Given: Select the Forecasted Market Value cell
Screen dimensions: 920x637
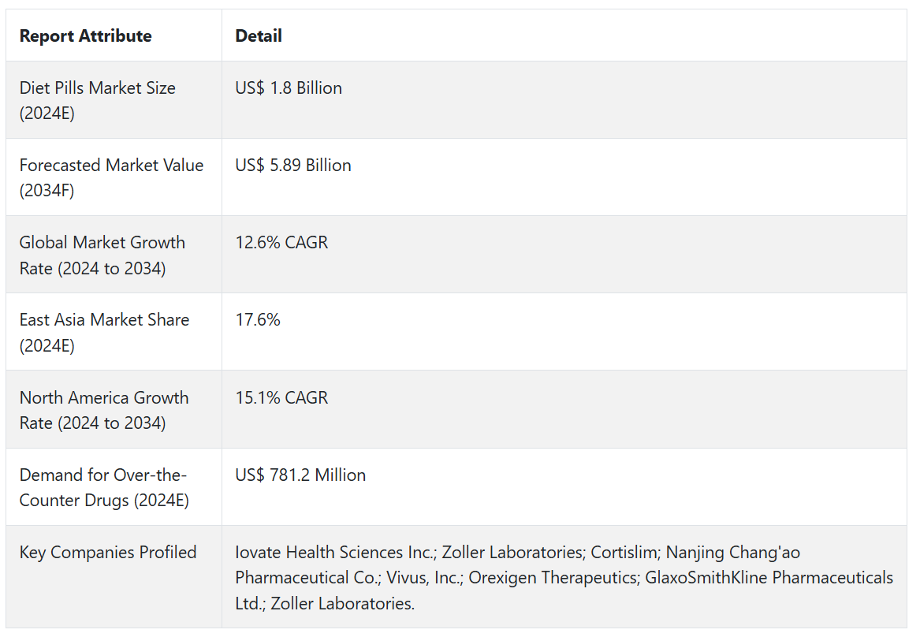Looking at the screenshot, I should 111,177.
